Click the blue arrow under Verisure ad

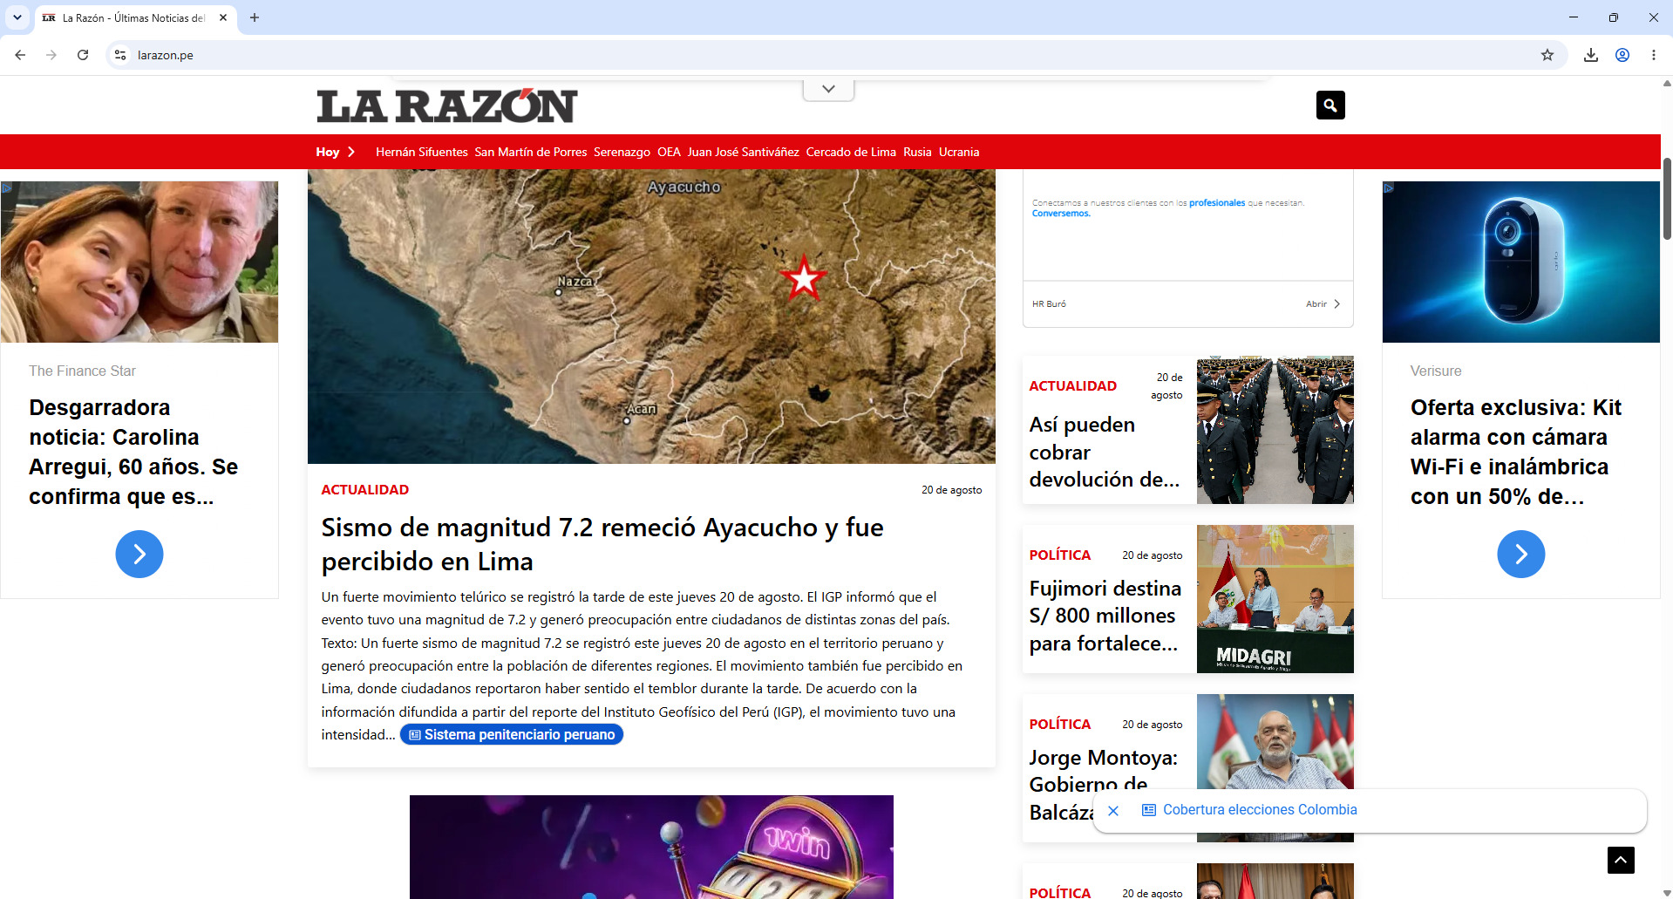pyautogui.click(x=1521, y=554)
